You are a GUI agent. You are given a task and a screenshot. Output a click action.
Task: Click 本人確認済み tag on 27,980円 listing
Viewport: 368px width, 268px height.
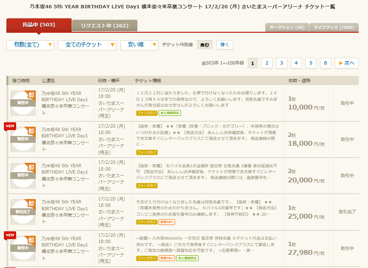tap(187, 258)
